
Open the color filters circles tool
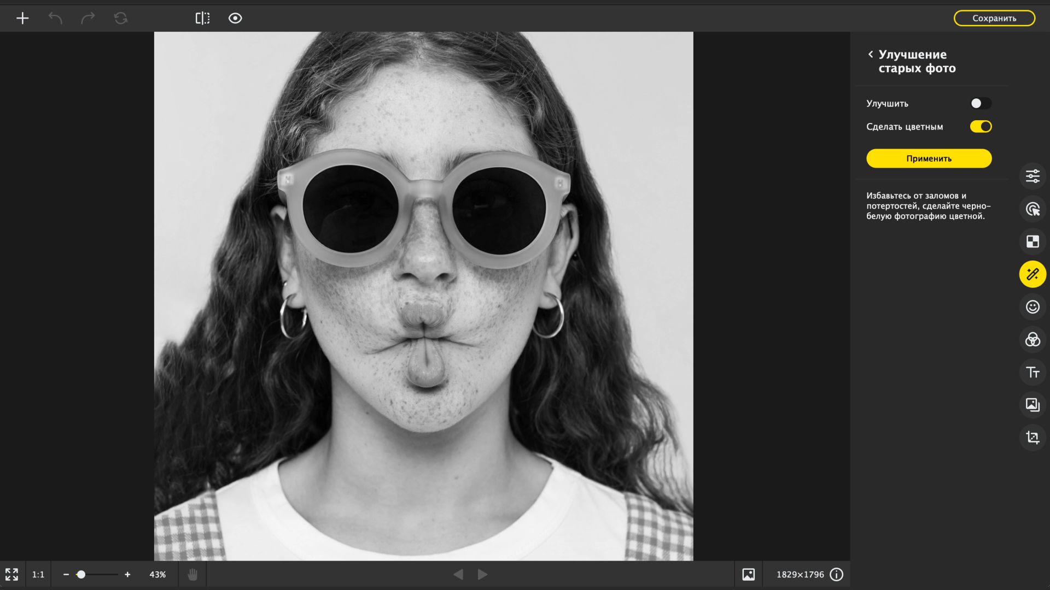[1032, 340]
